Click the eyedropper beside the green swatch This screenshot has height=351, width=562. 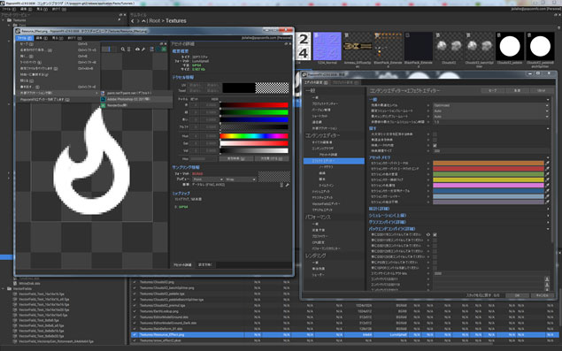click(x=547, y=174)
